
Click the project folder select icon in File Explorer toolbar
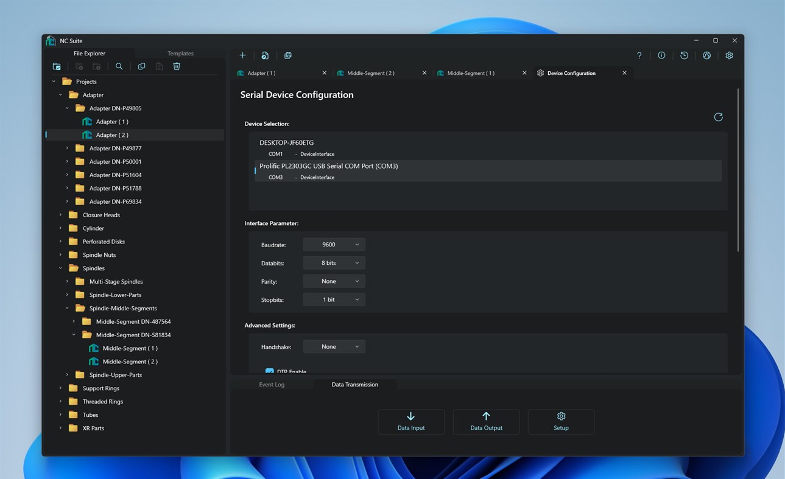(x=57, y=66)
